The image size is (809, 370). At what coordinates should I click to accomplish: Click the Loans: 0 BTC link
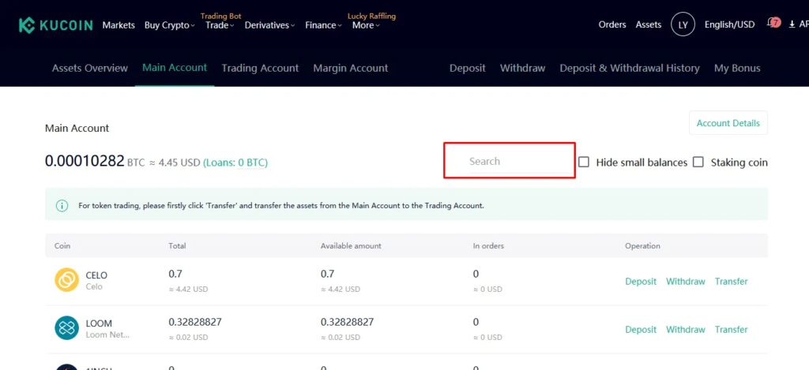[235, 163]
